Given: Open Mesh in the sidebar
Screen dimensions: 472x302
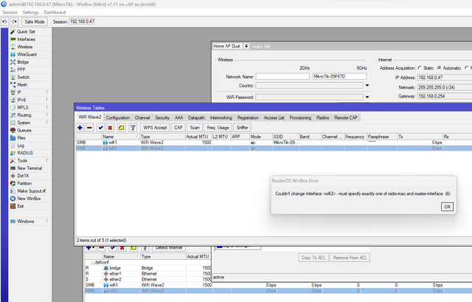Looking at the screenshot, I should click(22, 85).
